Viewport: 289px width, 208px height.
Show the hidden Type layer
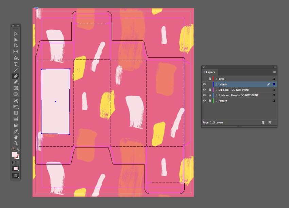click(x=204, y=79)
